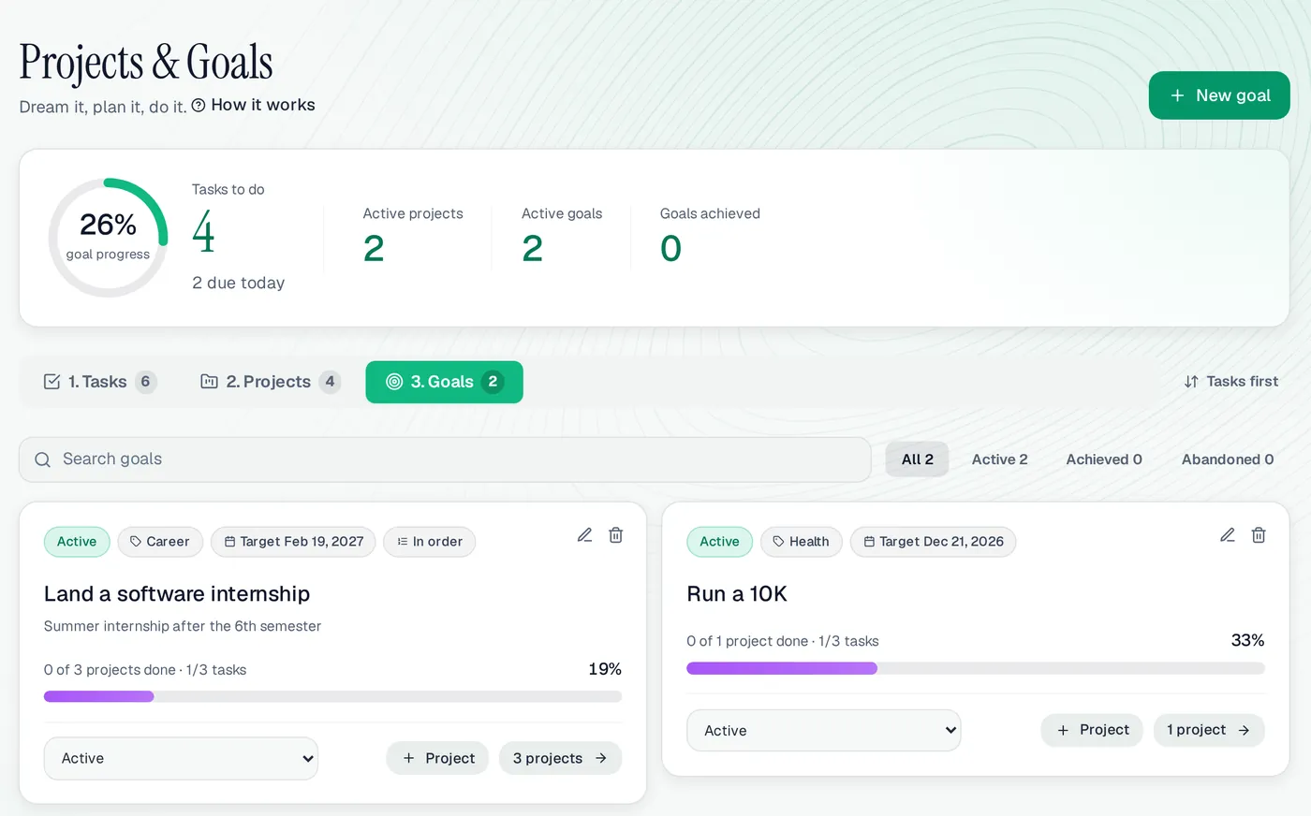Create a new goal with New goal
The height and width of the screenshot is (816, 1311).
tap(1219, 95)
